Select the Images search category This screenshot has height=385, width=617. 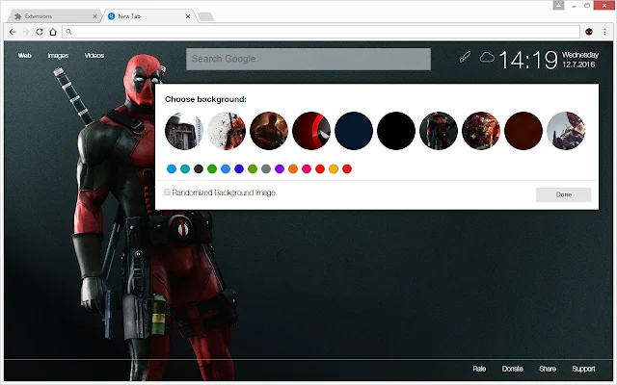[x=58, y=56]
